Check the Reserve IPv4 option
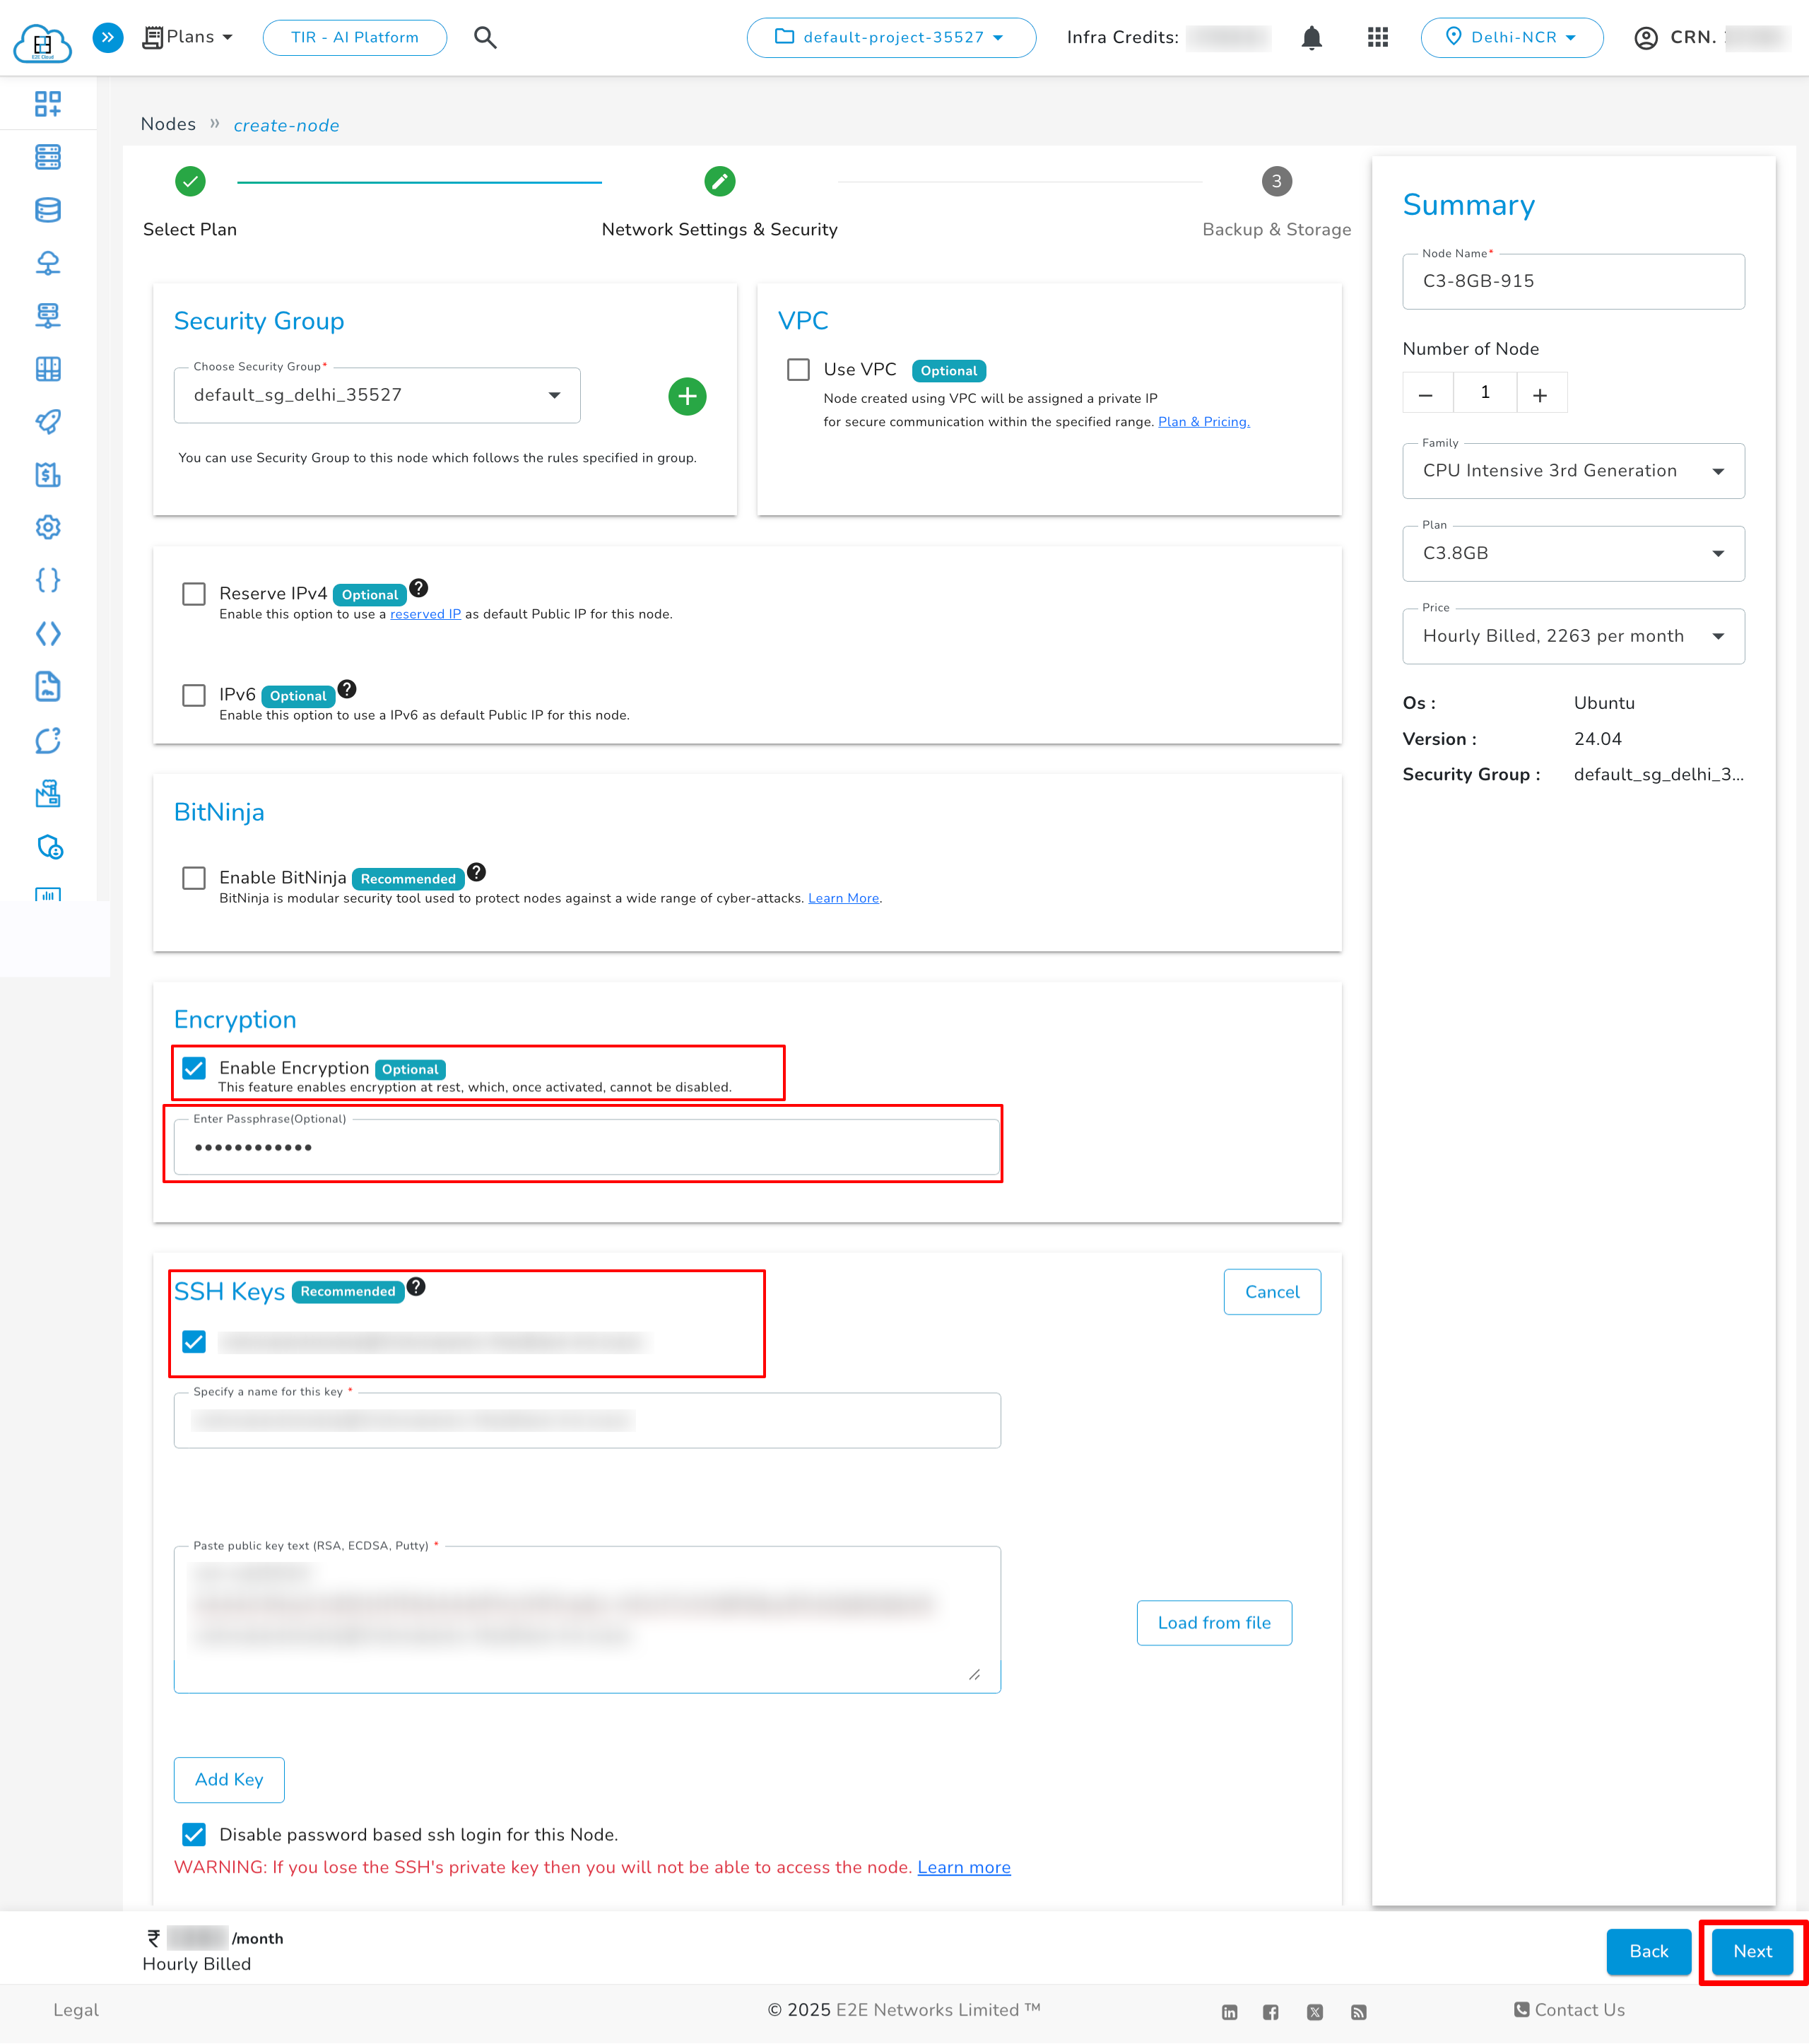Screen dimensions: 1809x2044 (x=194, y=593)
